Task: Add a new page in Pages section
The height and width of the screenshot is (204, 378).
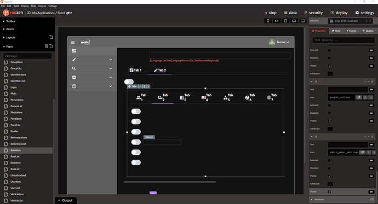Action: [51, 46]
